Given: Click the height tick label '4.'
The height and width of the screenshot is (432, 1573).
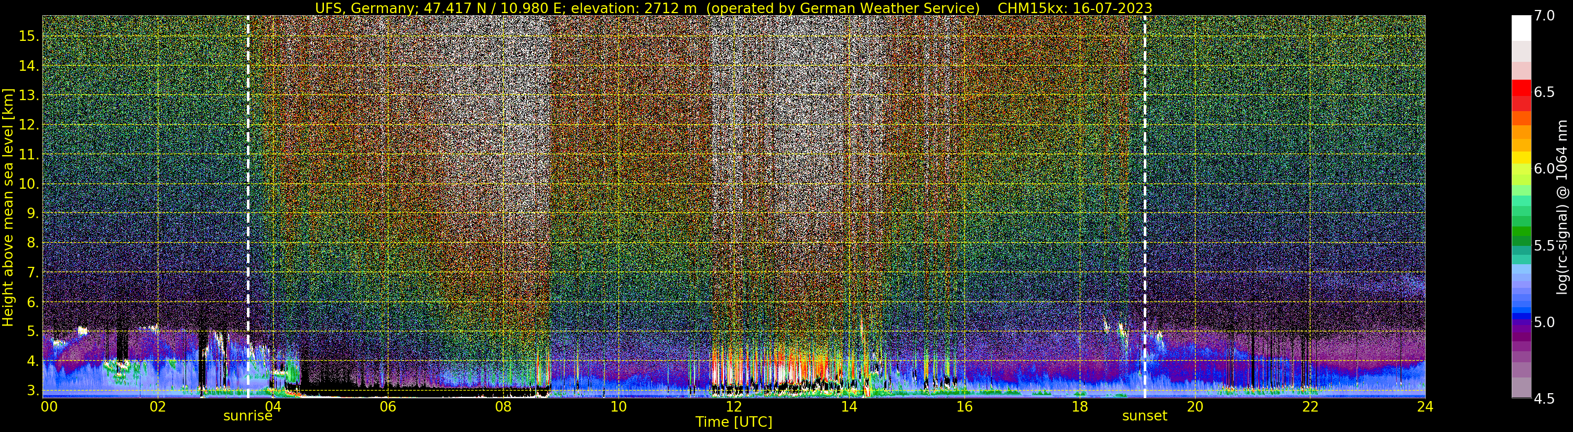Looking at the screenshot, I should click(32, 361).
